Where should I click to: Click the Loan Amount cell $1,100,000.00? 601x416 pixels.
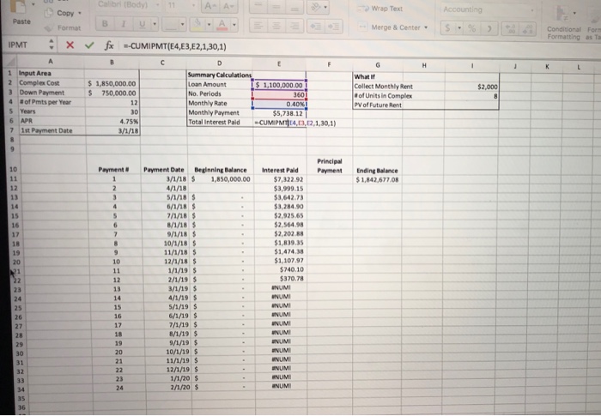(279, 85)
